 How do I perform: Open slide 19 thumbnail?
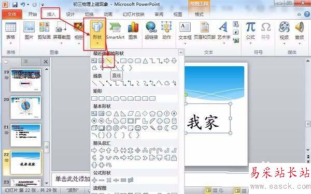tap(25, 80)
